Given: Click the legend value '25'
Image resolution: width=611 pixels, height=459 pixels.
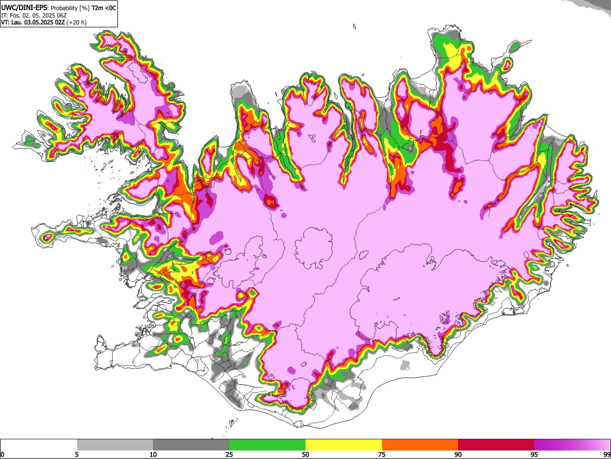Looking at the screenshot, I should coord(230,455).
